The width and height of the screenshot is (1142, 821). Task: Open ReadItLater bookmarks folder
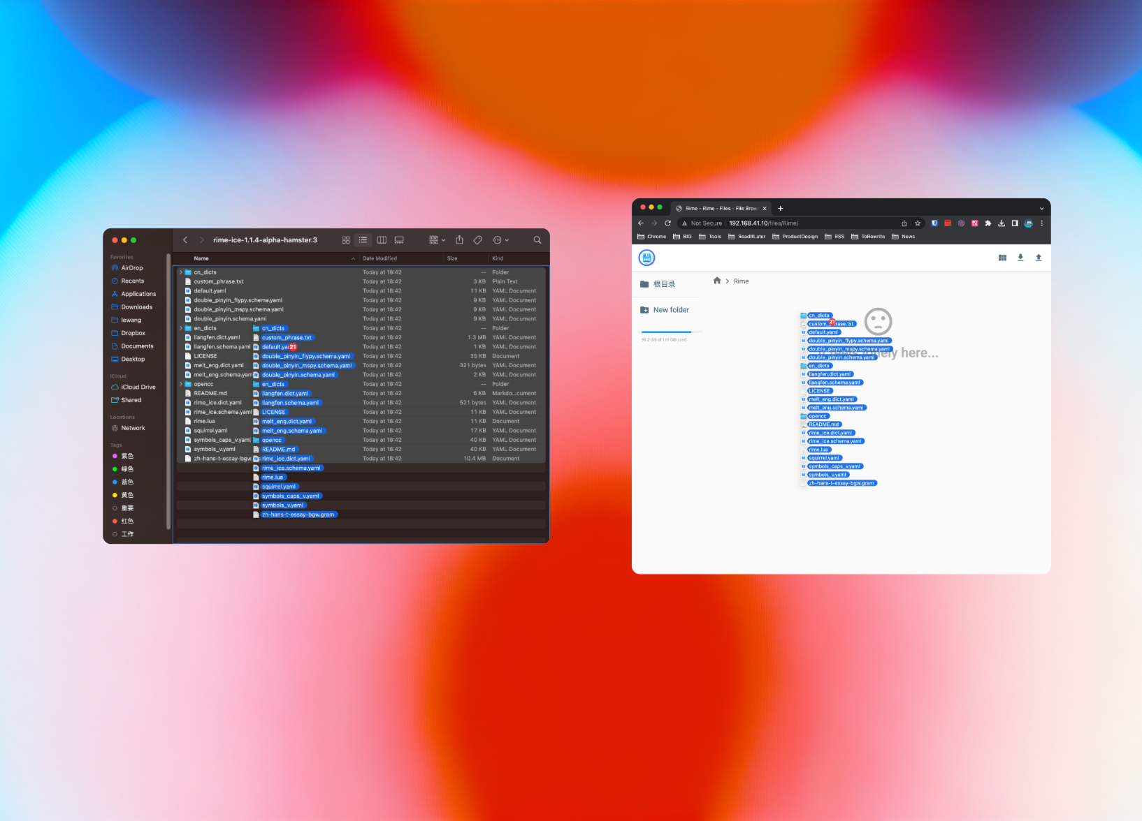click(747, 237)
